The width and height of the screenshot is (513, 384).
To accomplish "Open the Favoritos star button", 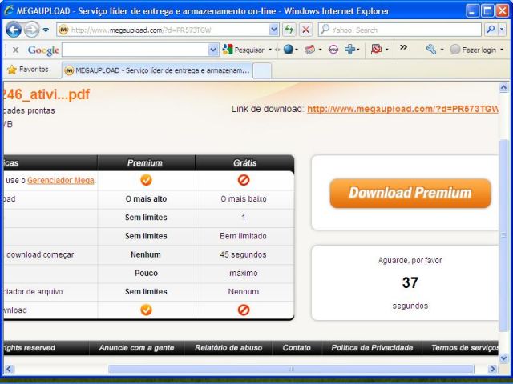I will tap(28, 70).
